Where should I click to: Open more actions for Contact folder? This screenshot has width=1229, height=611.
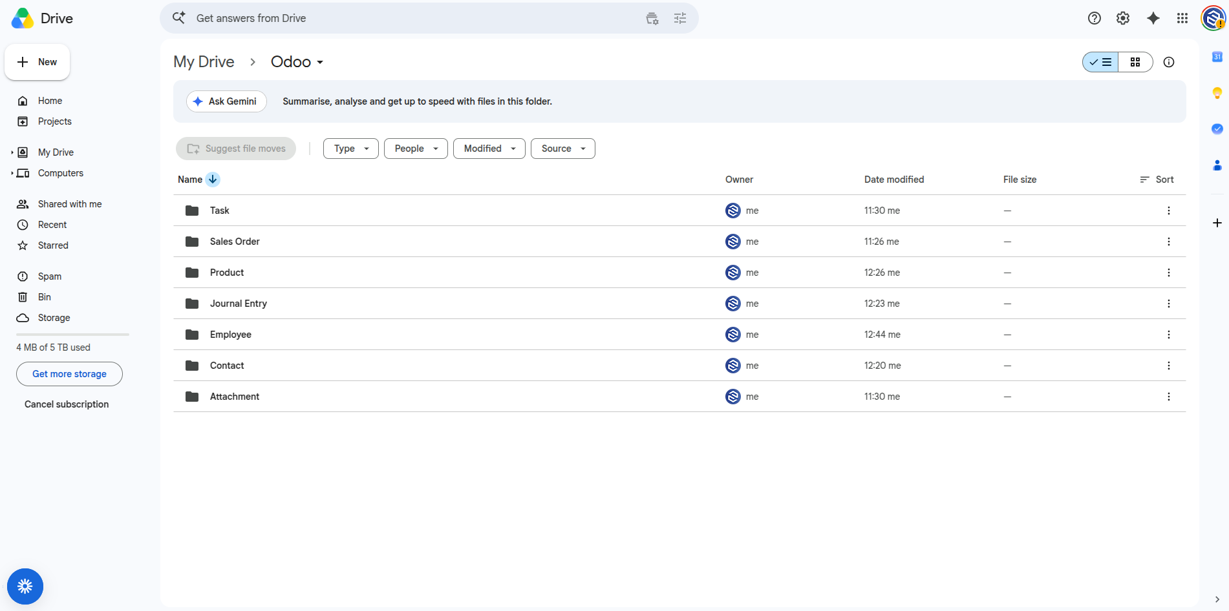click(x=1168, y=366)
